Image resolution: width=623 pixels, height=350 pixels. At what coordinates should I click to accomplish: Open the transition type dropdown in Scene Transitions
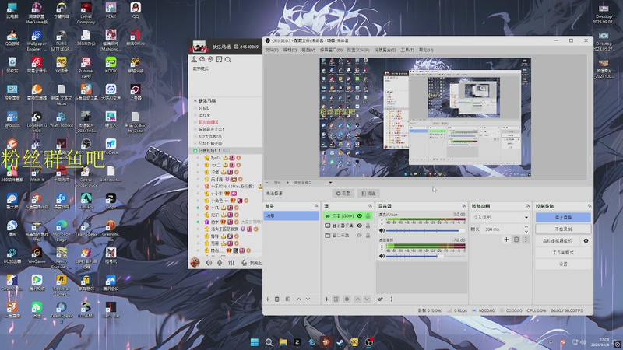pos(501,218)
